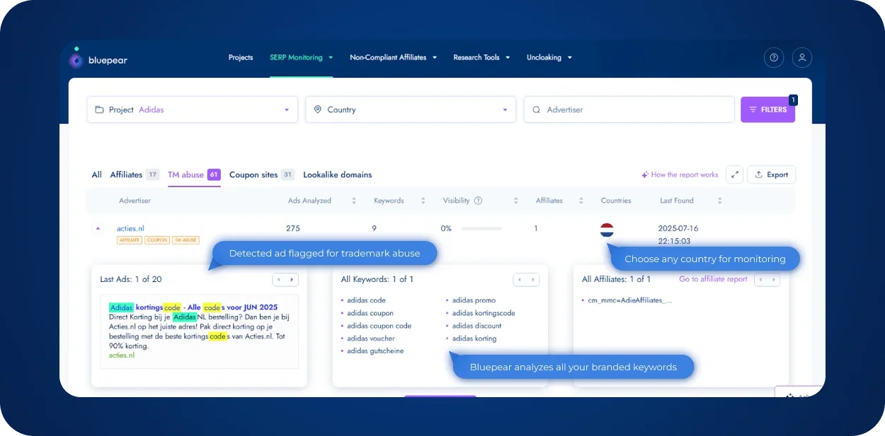The height and width of the screenshot is (436, 885).
Task: Sort by Keywords column
Action: pyautogui.click(x=423, y=201)
